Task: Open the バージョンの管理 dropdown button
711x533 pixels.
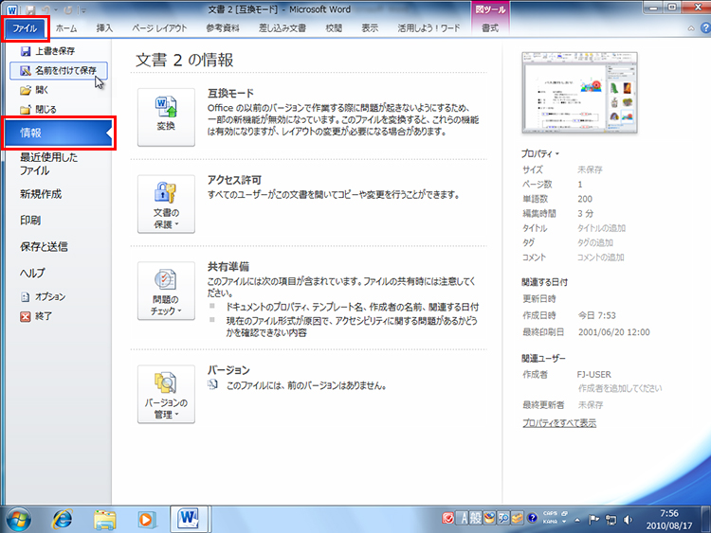Action: [166, 394]
